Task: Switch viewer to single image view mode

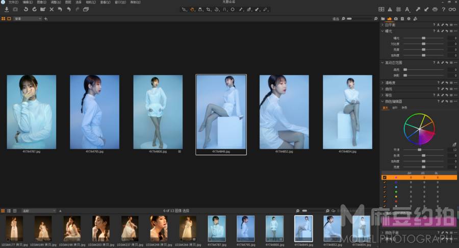Action: point(9,19)
